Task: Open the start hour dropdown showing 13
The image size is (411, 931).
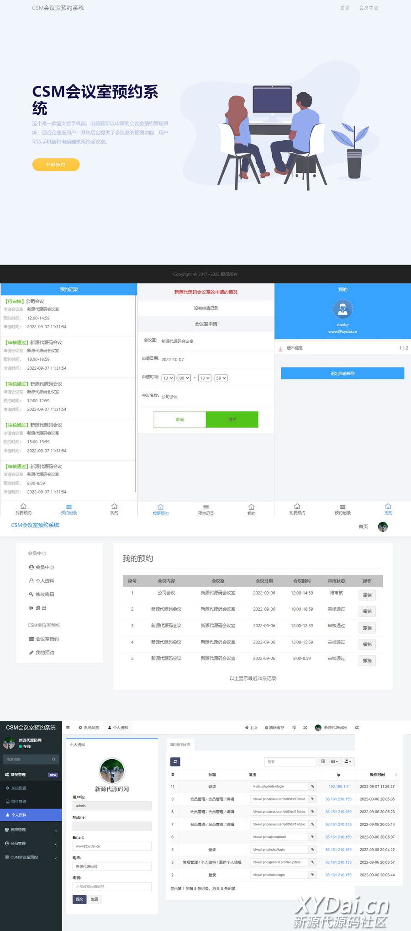Action: 168,378
